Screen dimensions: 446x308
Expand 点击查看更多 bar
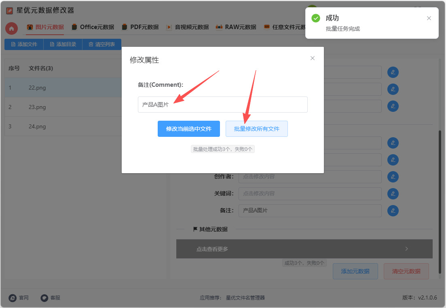point(304,249)
